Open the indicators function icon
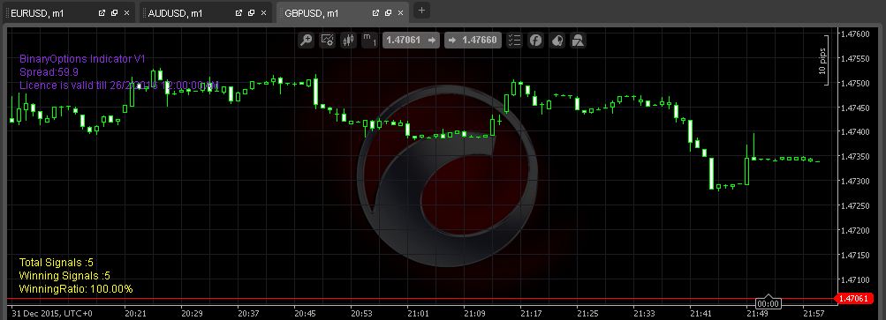The height and width of the screenshot is (320, 886). click(x=535, y=40)
